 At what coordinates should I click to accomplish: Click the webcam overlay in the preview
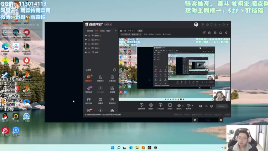[x=222, y=95]
